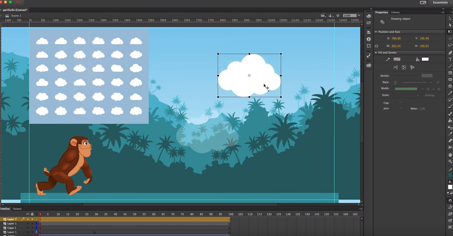The width and height of the screenshot is (453, 236).
Task: Activate the Zoom magnifier tool
Action: pos(450,161)
